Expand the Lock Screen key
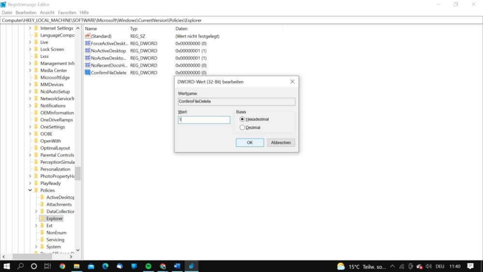The width and height of the screenshot is (483, 272). coord(30,49)
